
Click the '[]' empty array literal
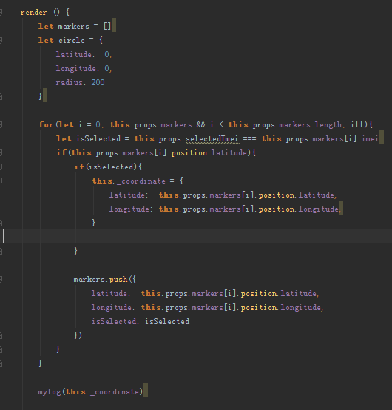coord(107,26)
